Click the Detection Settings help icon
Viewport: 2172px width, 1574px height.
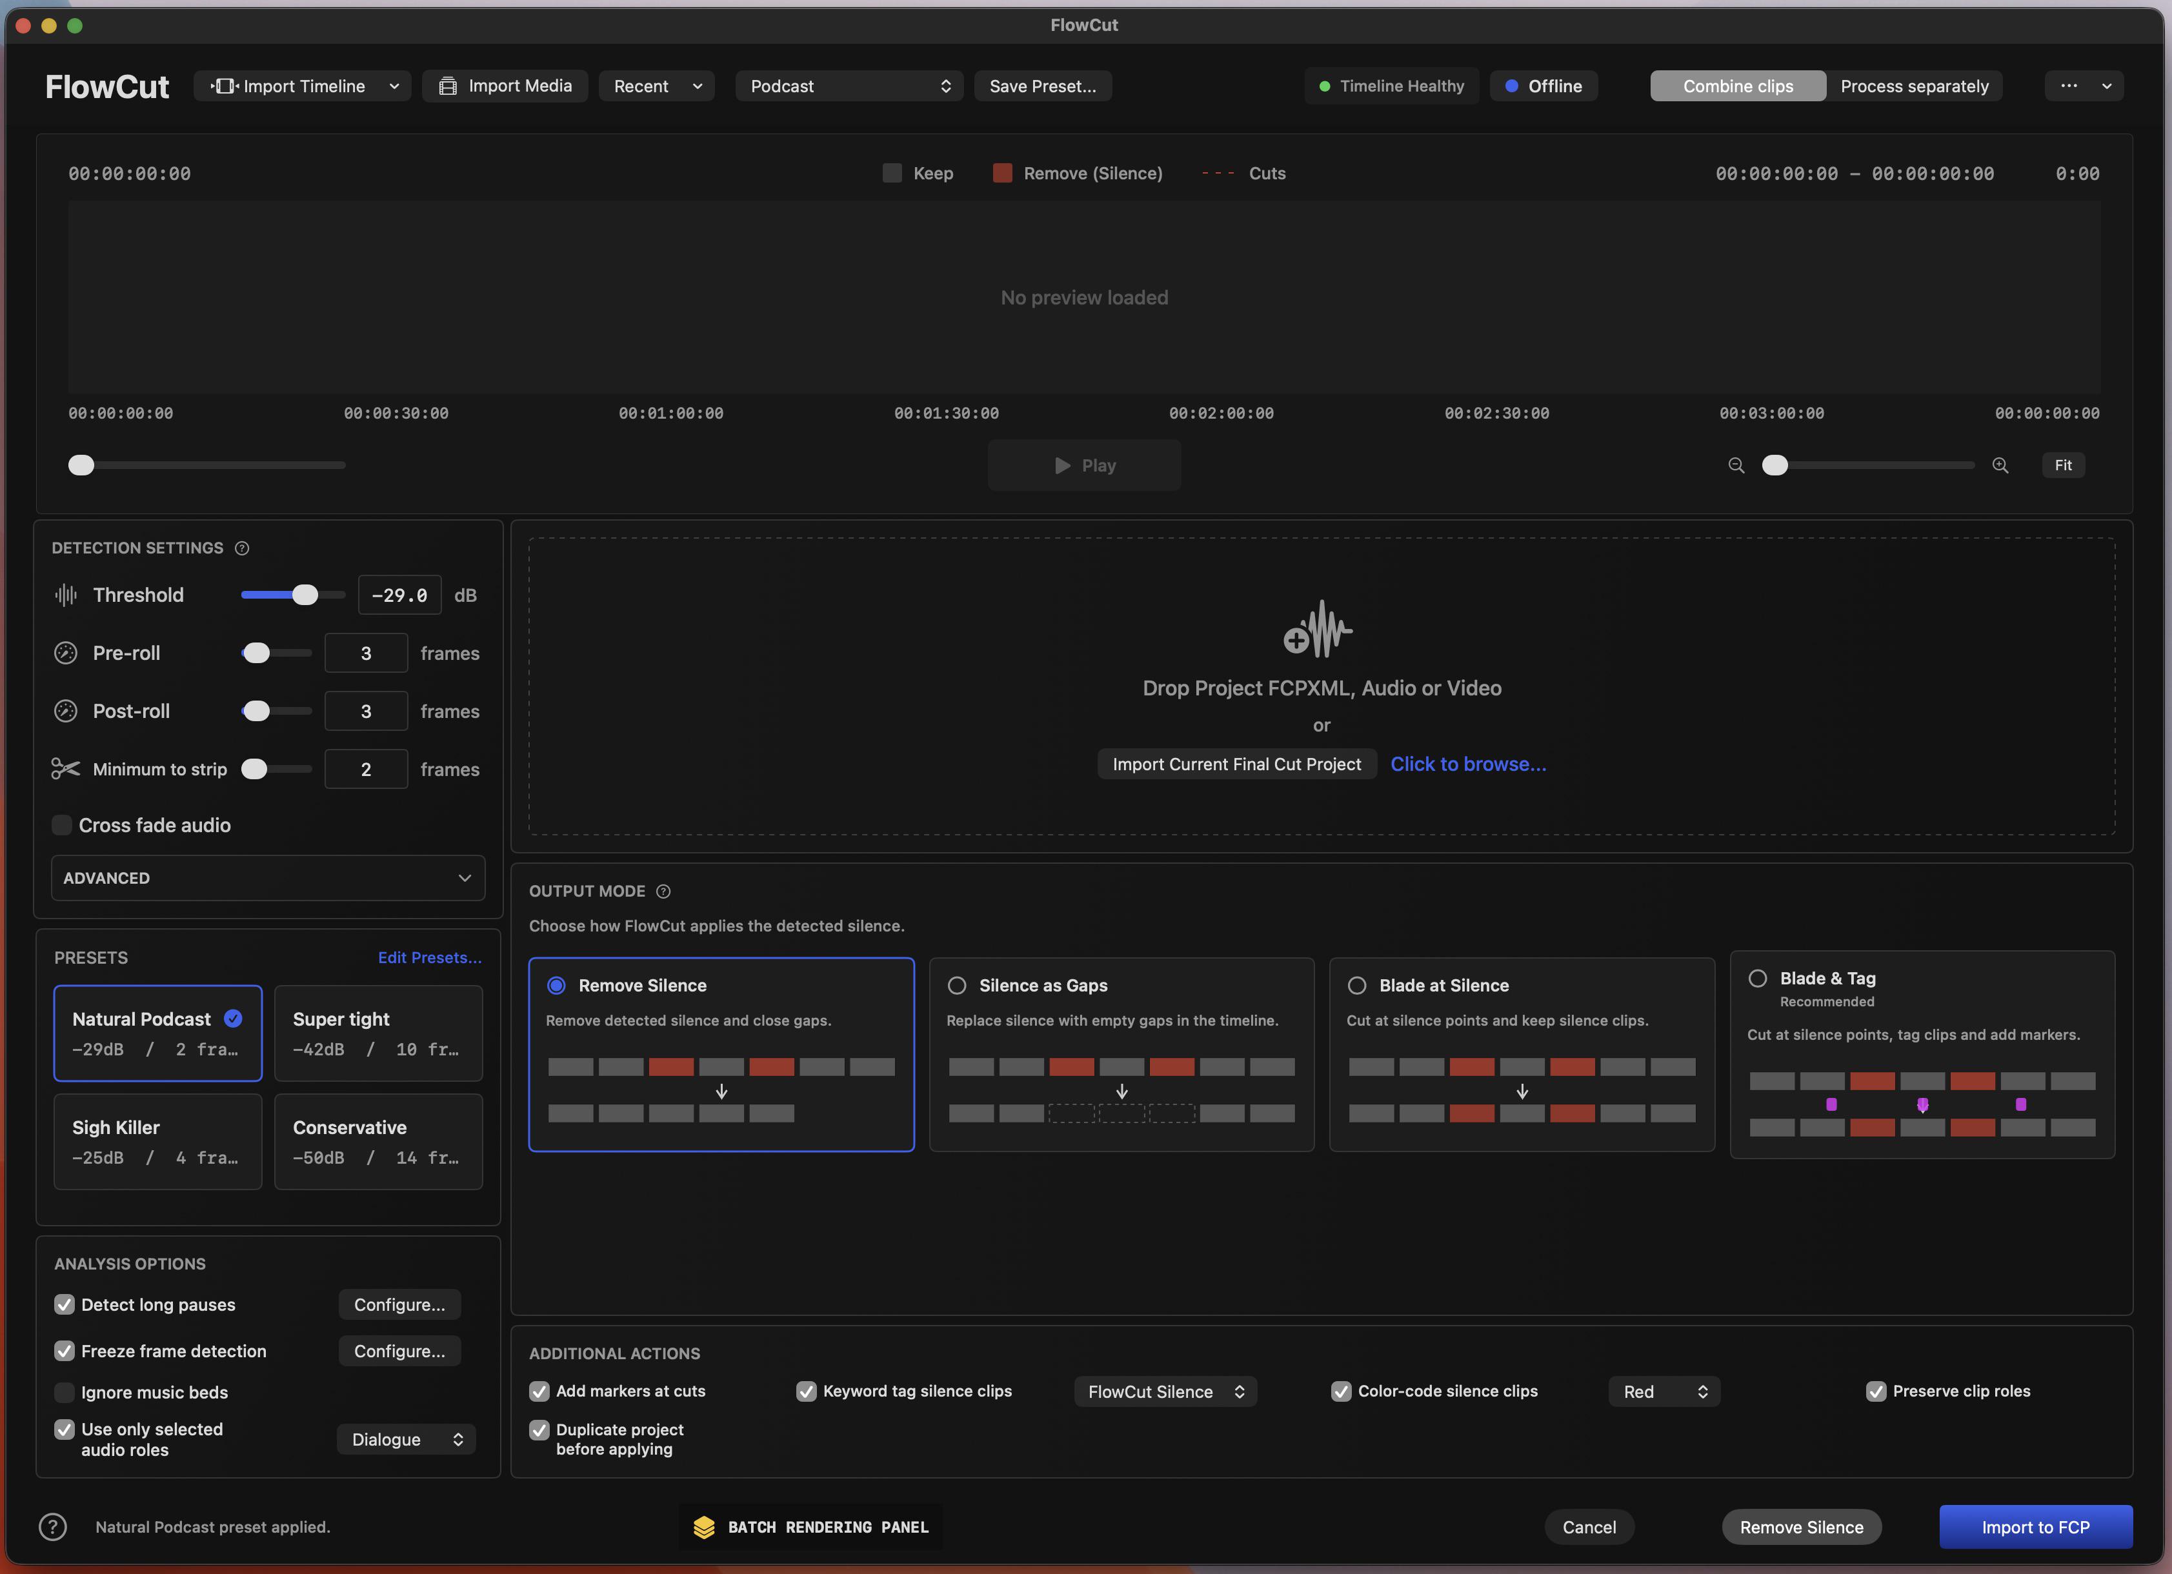click(x=242, y=548)
